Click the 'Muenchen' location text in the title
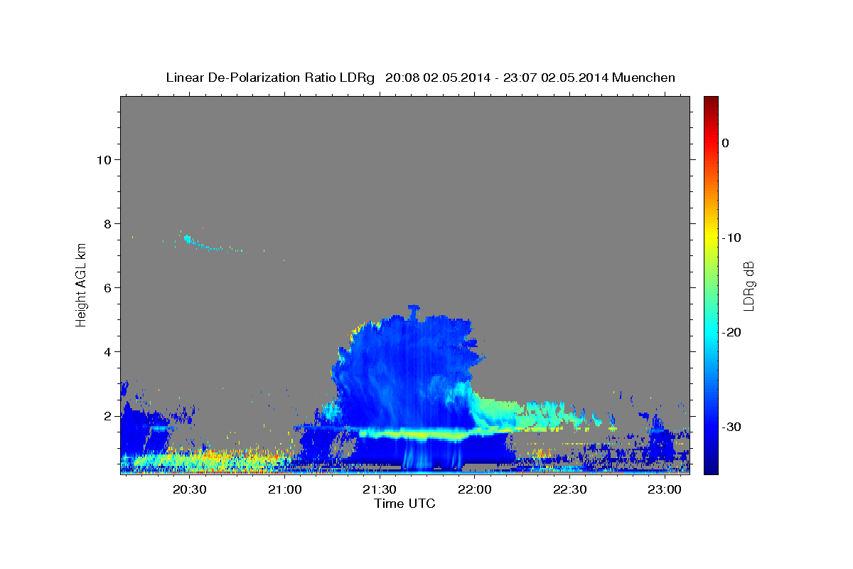The image size is (853, 569). [643, 78]
